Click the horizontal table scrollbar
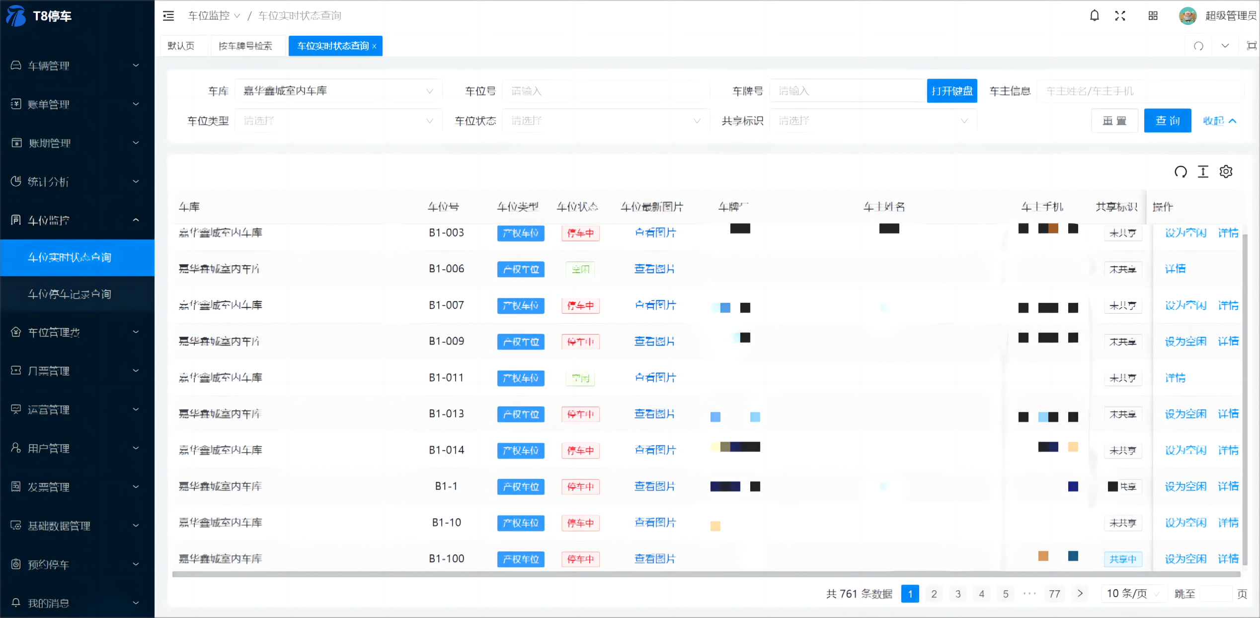This screenshot has height=618, width=1260. (x=706, y=574)
